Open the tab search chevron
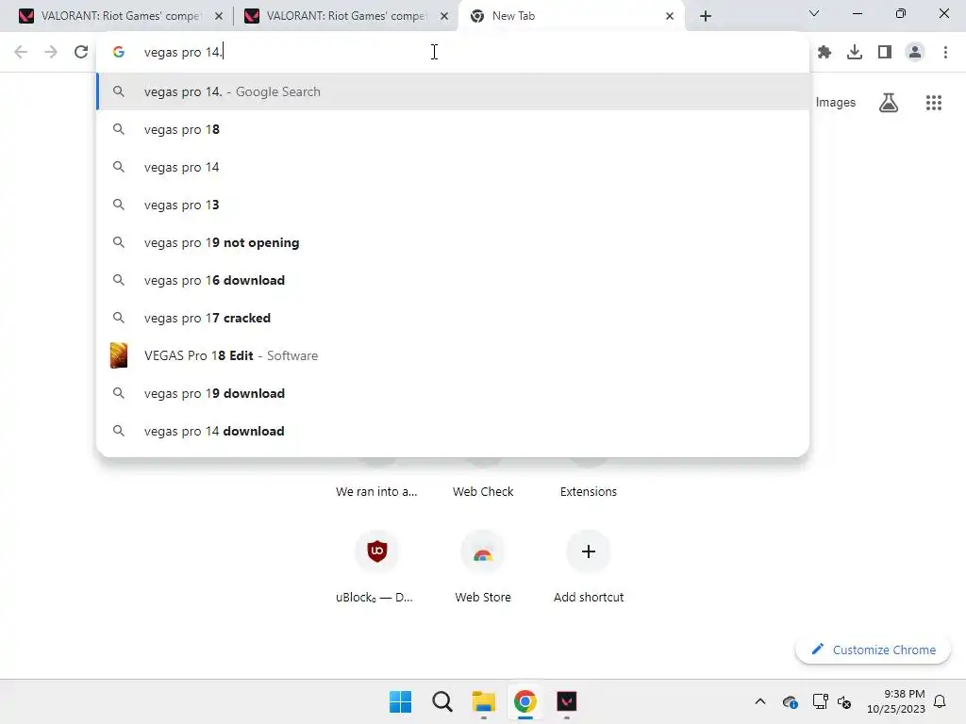966x724 pixels. (814, 13)
